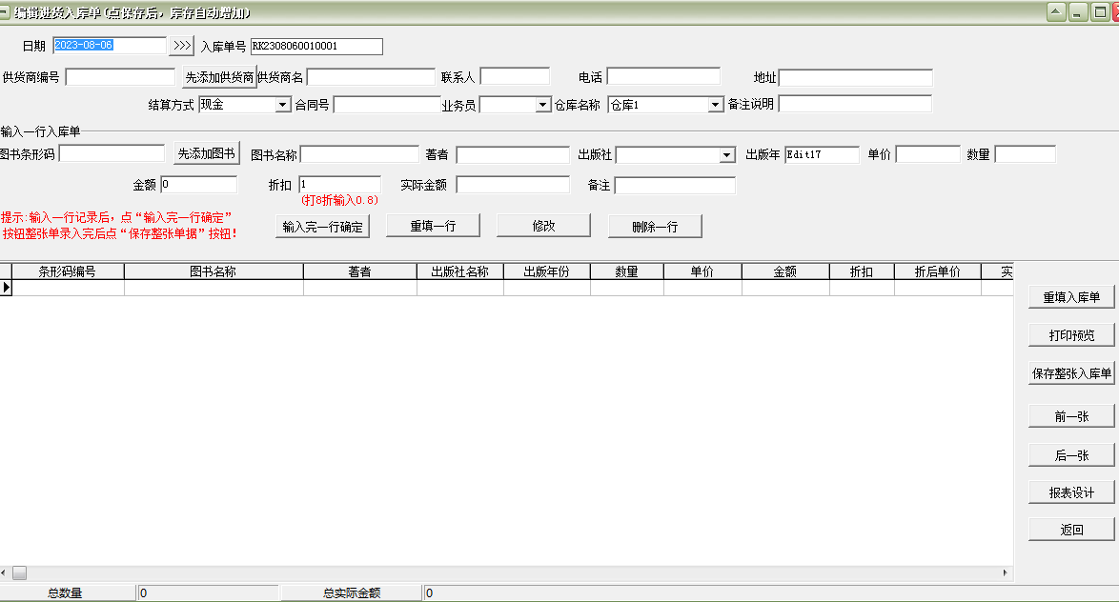This screenshot has width=1119, height=602.
Task: Click the 合同号 input field
Action: [x=387, y=105]
